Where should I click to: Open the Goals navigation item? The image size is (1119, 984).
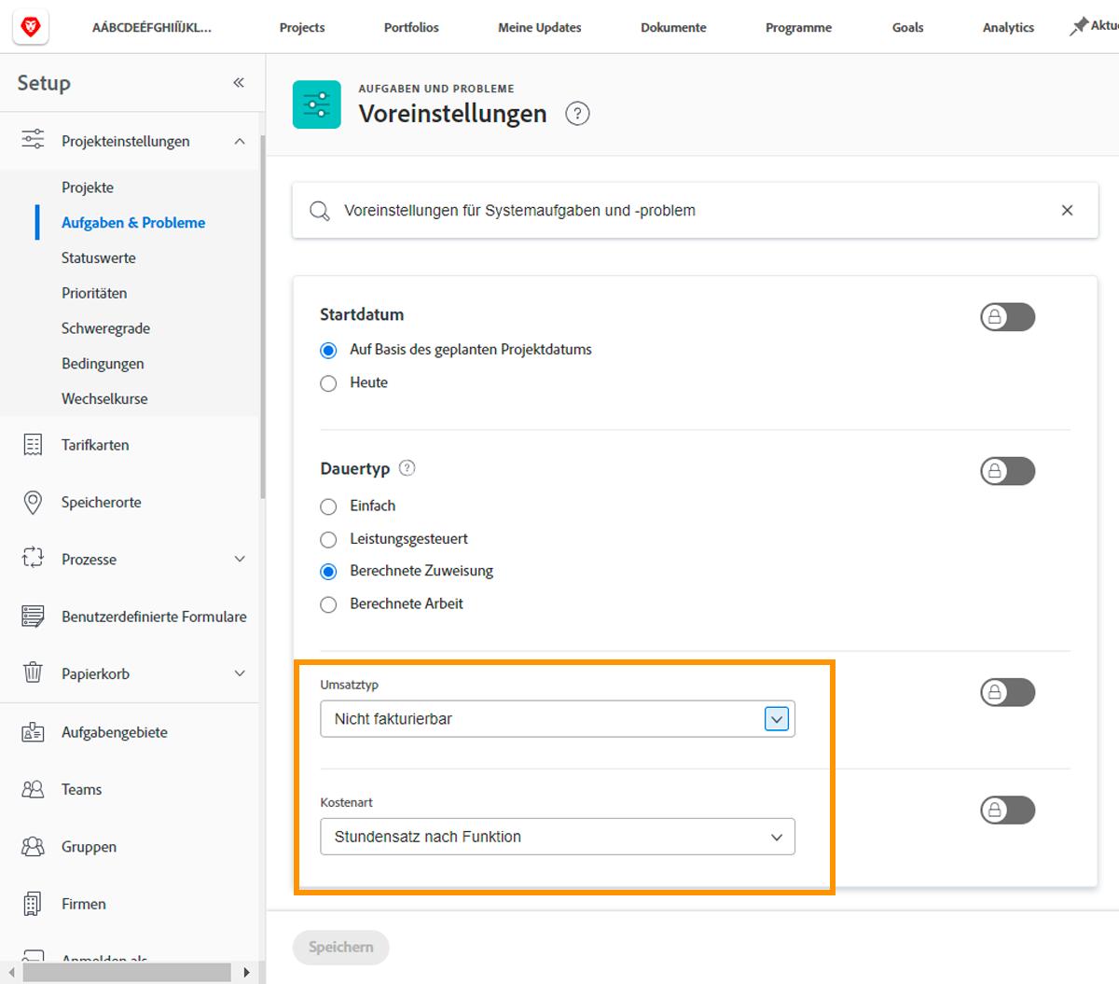click(906, 27)
